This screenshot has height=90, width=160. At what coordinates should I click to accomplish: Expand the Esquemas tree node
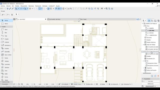point(143,68)
